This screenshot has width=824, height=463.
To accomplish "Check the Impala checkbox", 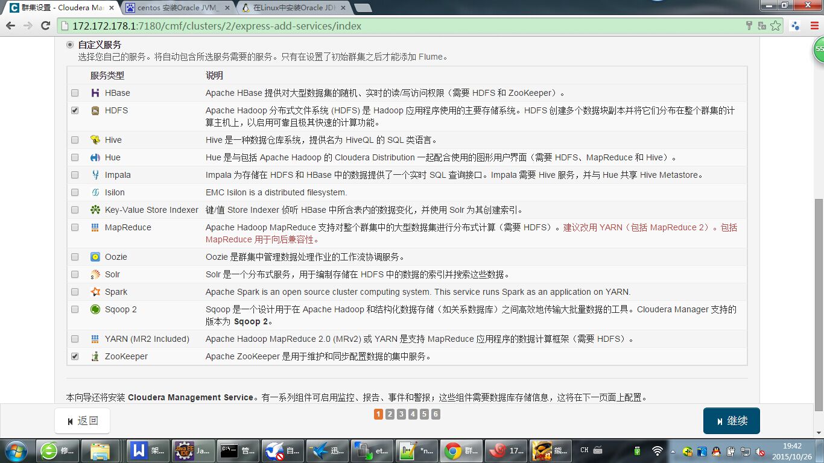I will (x=75, y=175).
